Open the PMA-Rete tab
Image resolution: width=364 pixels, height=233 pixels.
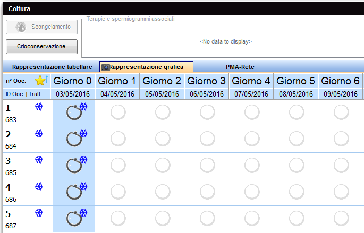pyautogui.click(x=240, y=67)
